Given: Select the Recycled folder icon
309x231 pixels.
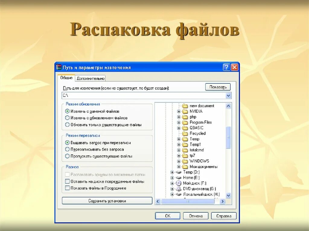Looking at the screenshot, I should (x=185, y=133).
